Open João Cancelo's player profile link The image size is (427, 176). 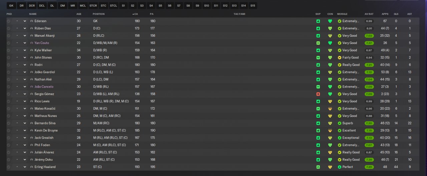point(44,87)
